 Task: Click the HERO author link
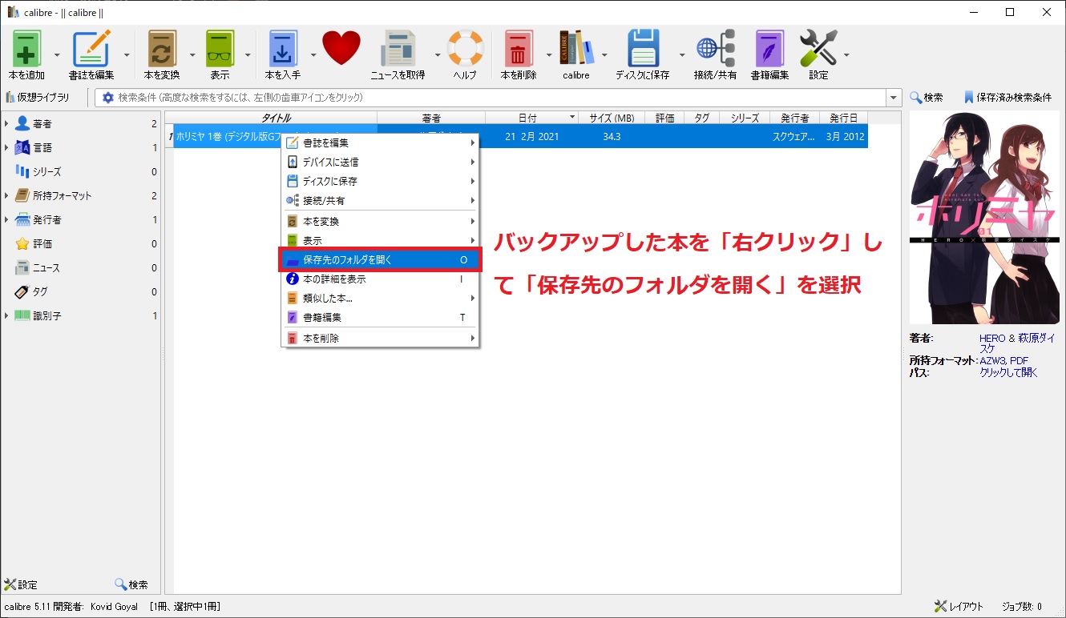click(x=992, y=339)
